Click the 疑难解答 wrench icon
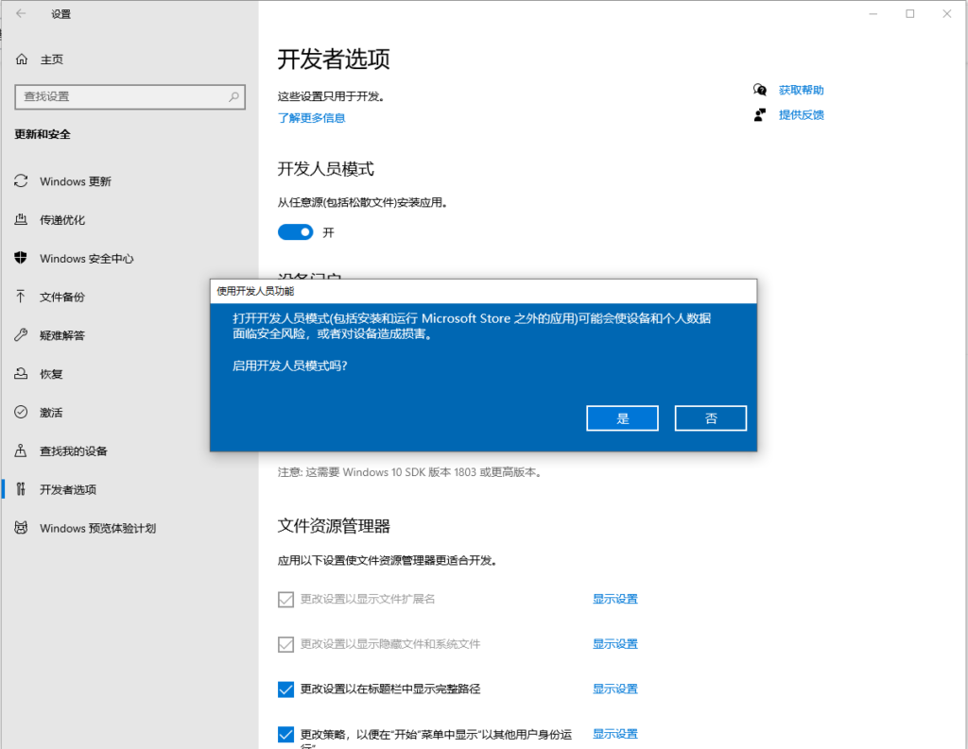 coord(21,335)
